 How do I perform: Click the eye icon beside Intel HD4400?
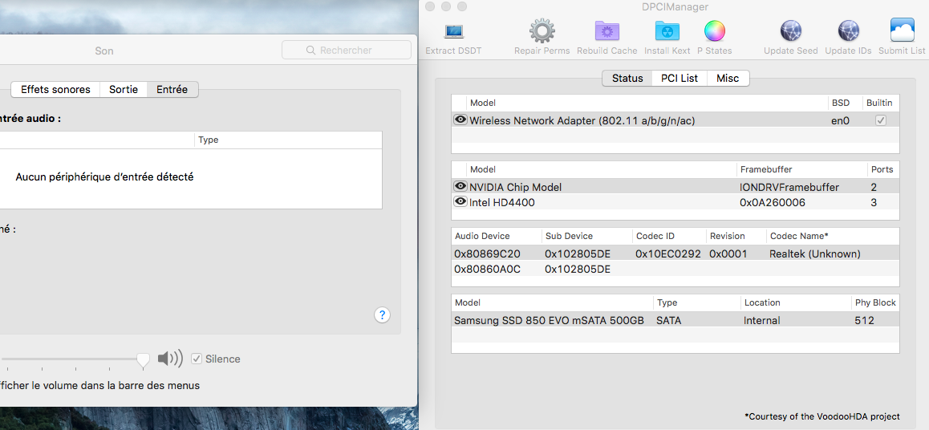[460, 202]
